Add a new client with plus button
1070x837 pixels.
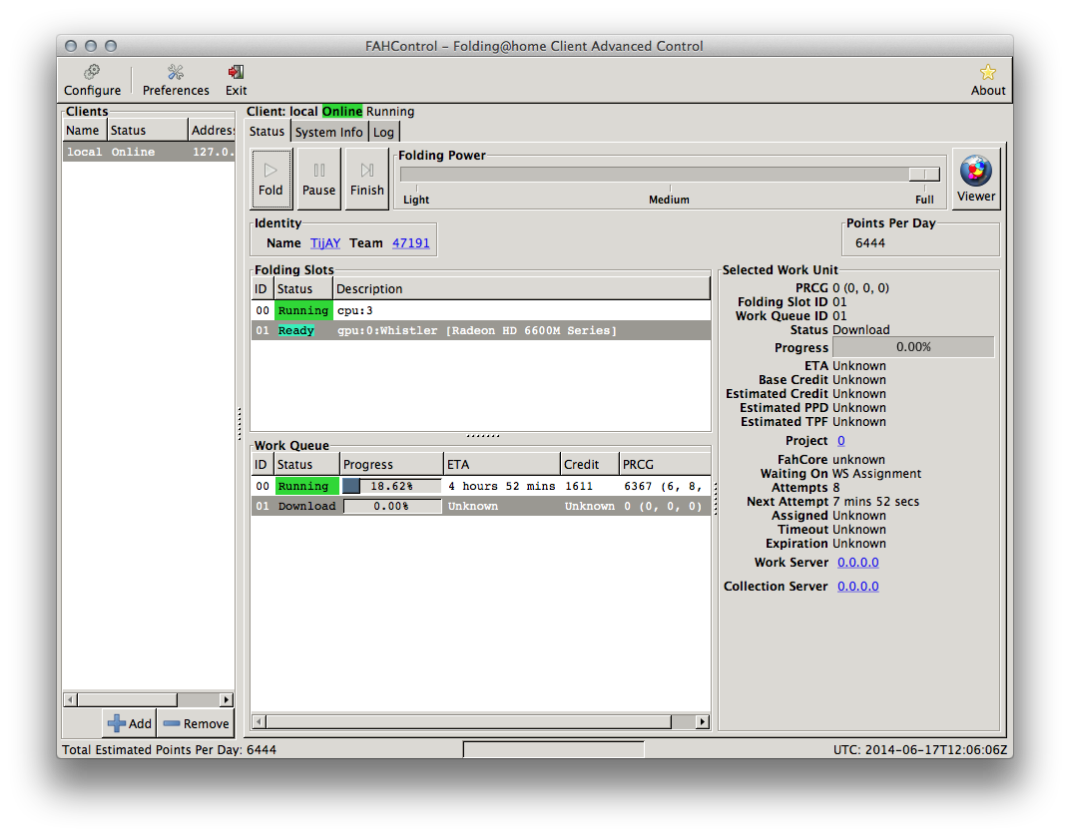[130, 723]
